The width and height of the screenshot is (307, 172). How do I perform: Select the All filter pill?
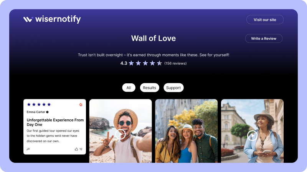pos(129,88)
